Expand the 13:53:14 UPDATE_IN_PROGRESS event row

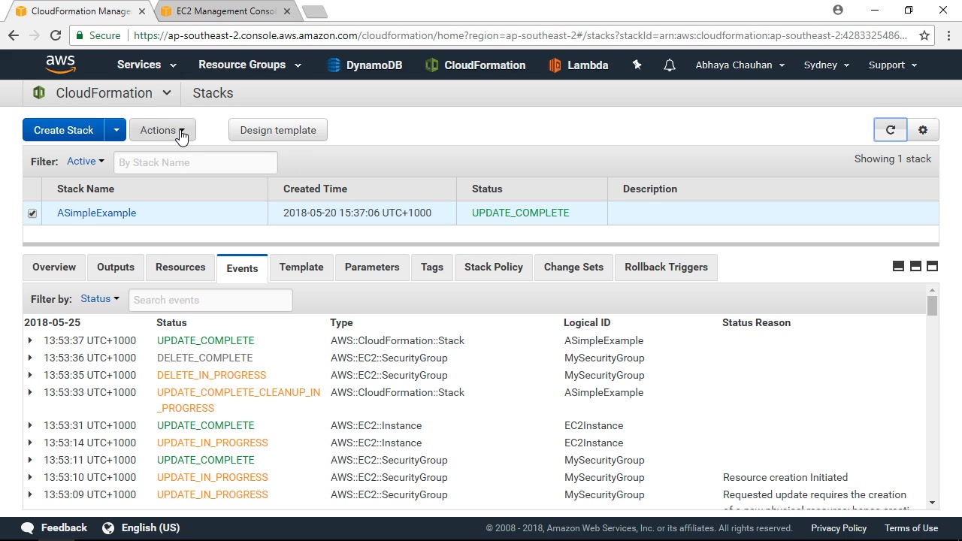pos(30,443)
